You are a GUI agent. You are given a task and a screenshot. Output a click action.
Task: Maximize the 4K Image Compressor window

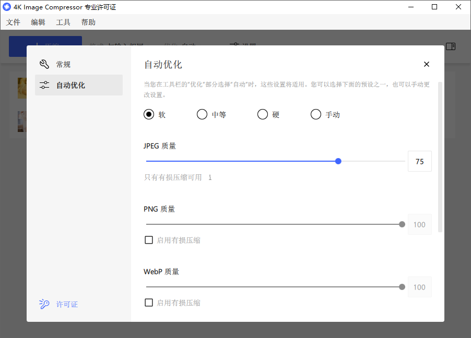click(x=434, y=7)
